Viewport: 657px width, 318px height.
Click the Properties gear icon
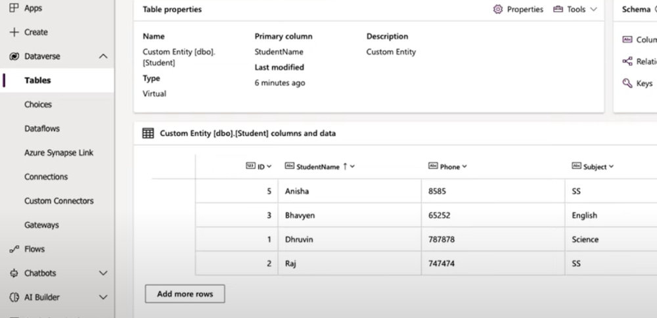click(x=498, y=9)
